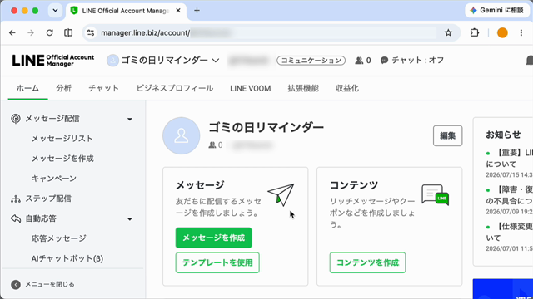Open the tab search dropdown arrow
Viewport: 533px width, 299px height.
(55, 11)
